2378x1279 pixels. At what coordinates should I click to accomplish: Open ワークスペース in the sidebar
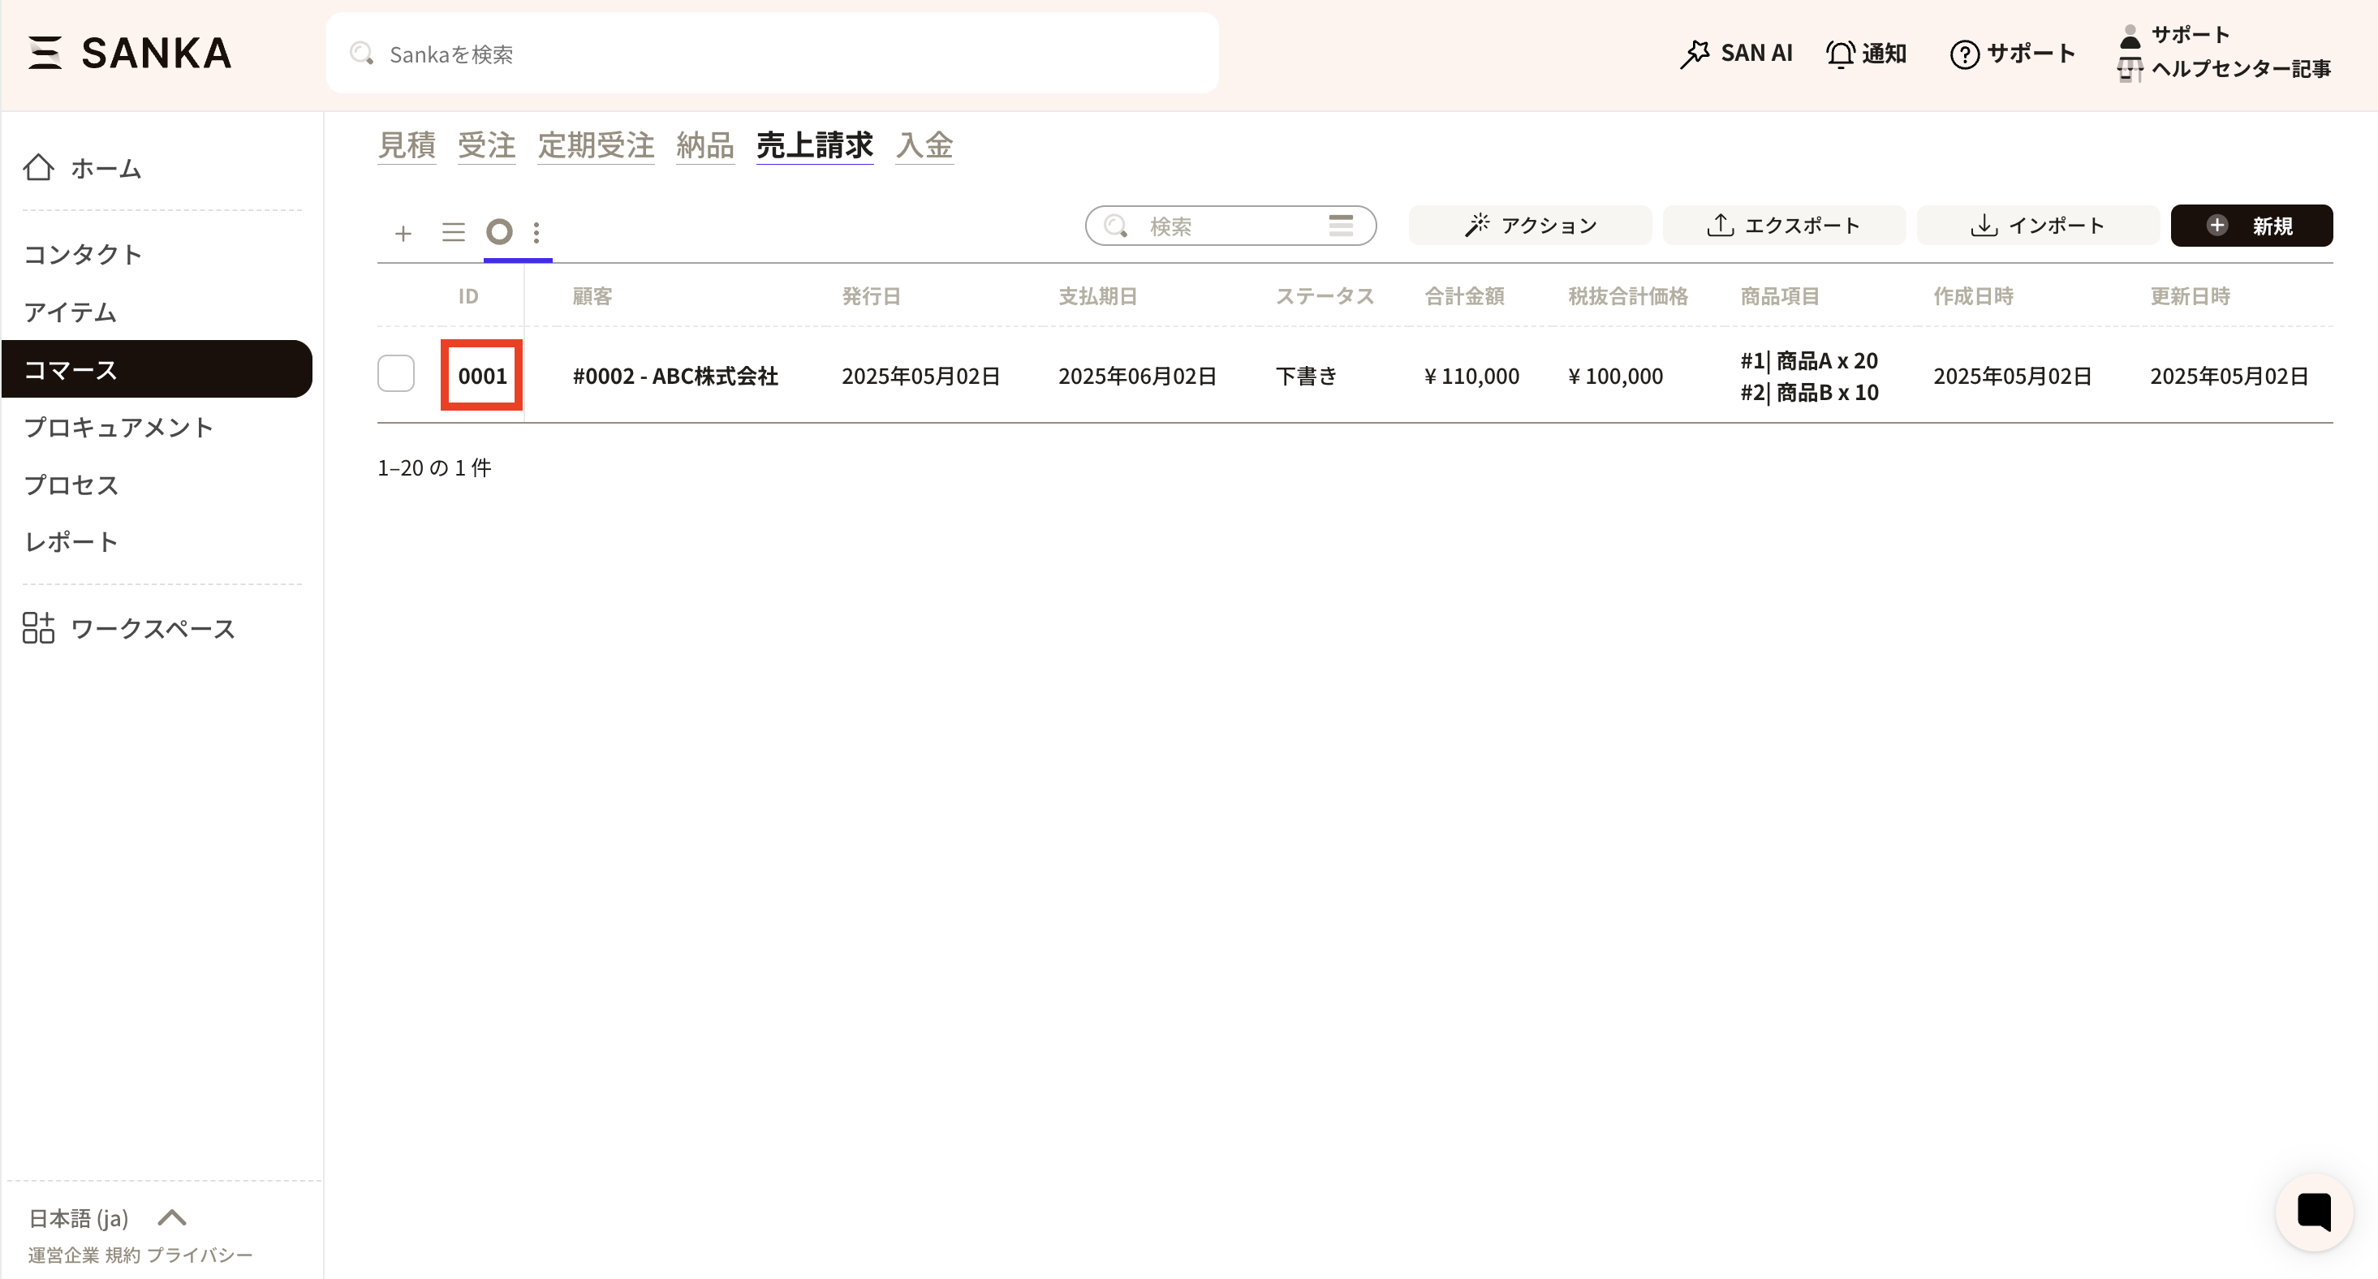153,628
